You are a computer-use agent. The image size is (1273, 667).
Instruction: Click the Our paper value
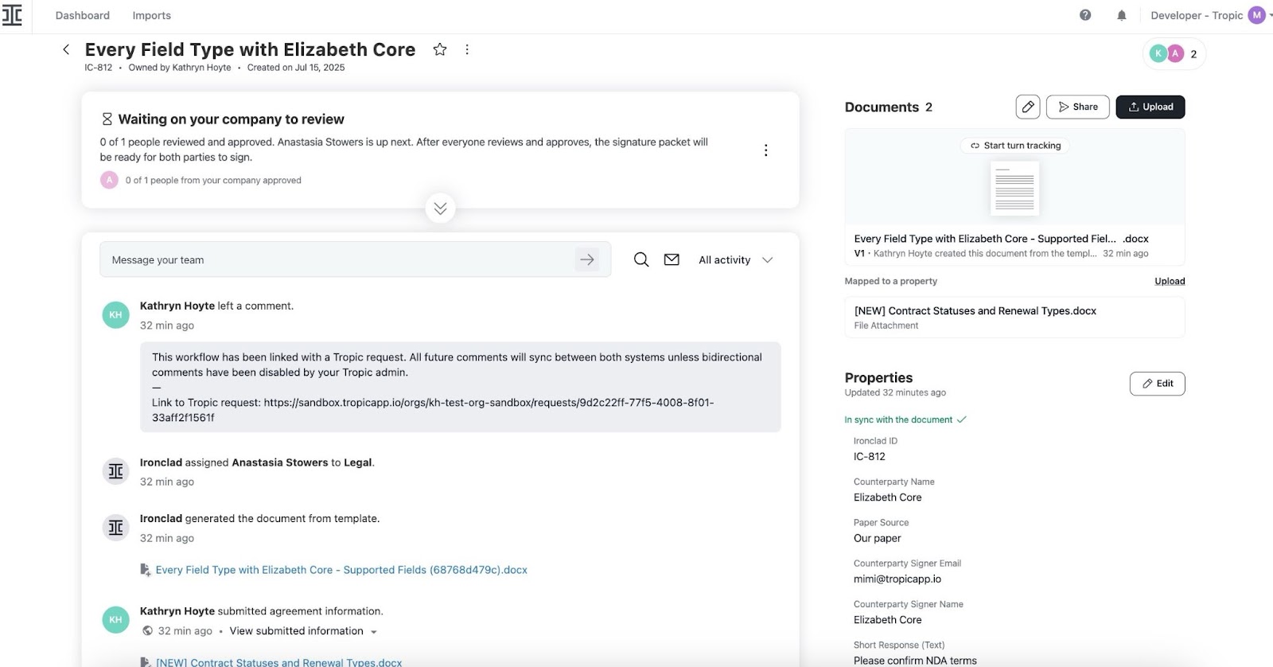(x=877, y=538)
